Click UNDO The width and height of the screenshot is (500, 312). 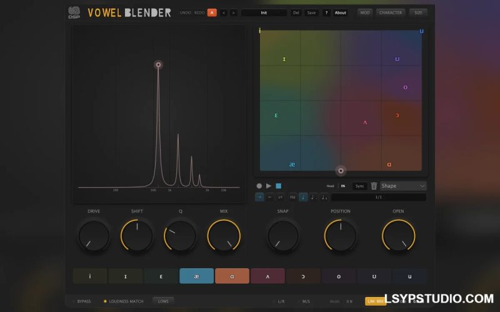185,12
